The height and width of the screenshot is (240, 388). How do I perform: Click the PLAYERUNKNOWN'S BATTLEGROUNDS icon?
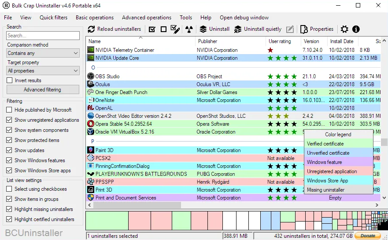pos(91,174)
